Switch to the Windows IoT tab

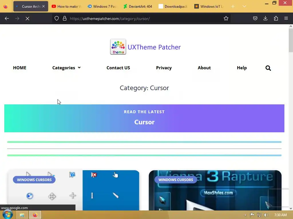[209, 7]
